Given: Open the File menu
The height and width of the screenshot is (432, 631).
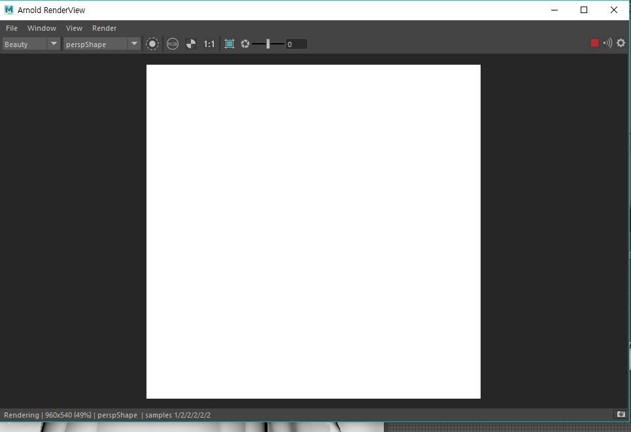Looking at the screenshot, I should (x=11, y=28).
